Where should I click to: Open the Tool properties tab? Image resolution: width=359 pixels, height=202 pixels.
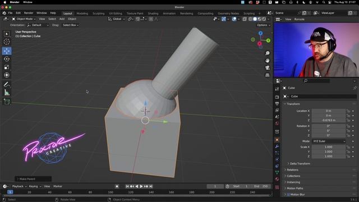[277, 89]
